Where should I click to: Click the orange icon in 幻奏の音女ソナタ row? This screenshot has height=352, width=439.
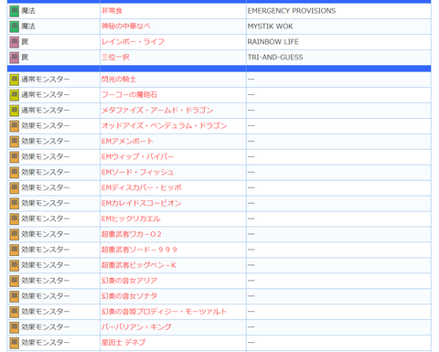click(15, 296)
